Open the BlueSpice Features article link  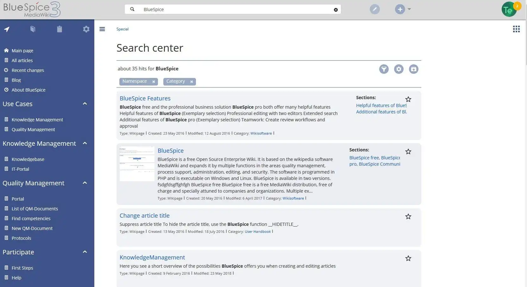pyautogui.click(x=145, y=98)
